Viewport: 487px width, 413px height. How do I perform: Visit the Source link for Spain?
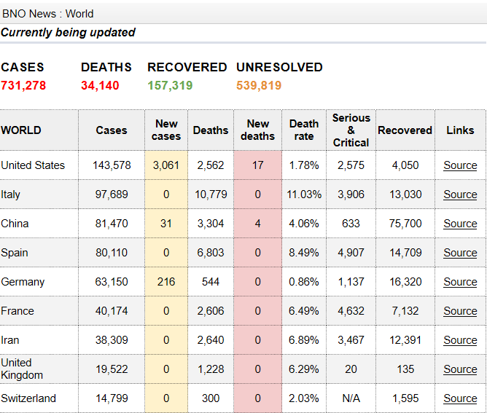(460, 253)
